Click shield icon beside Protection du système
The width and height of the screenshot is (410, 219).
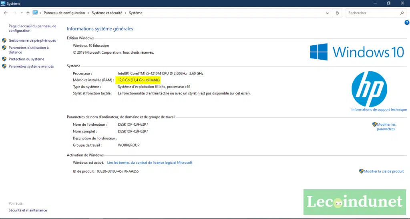pyautogui.click(x=4, y=59)
